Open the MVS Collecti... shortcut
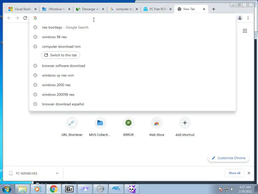Viewport: 258px width, 194px height. click(100, 127)
